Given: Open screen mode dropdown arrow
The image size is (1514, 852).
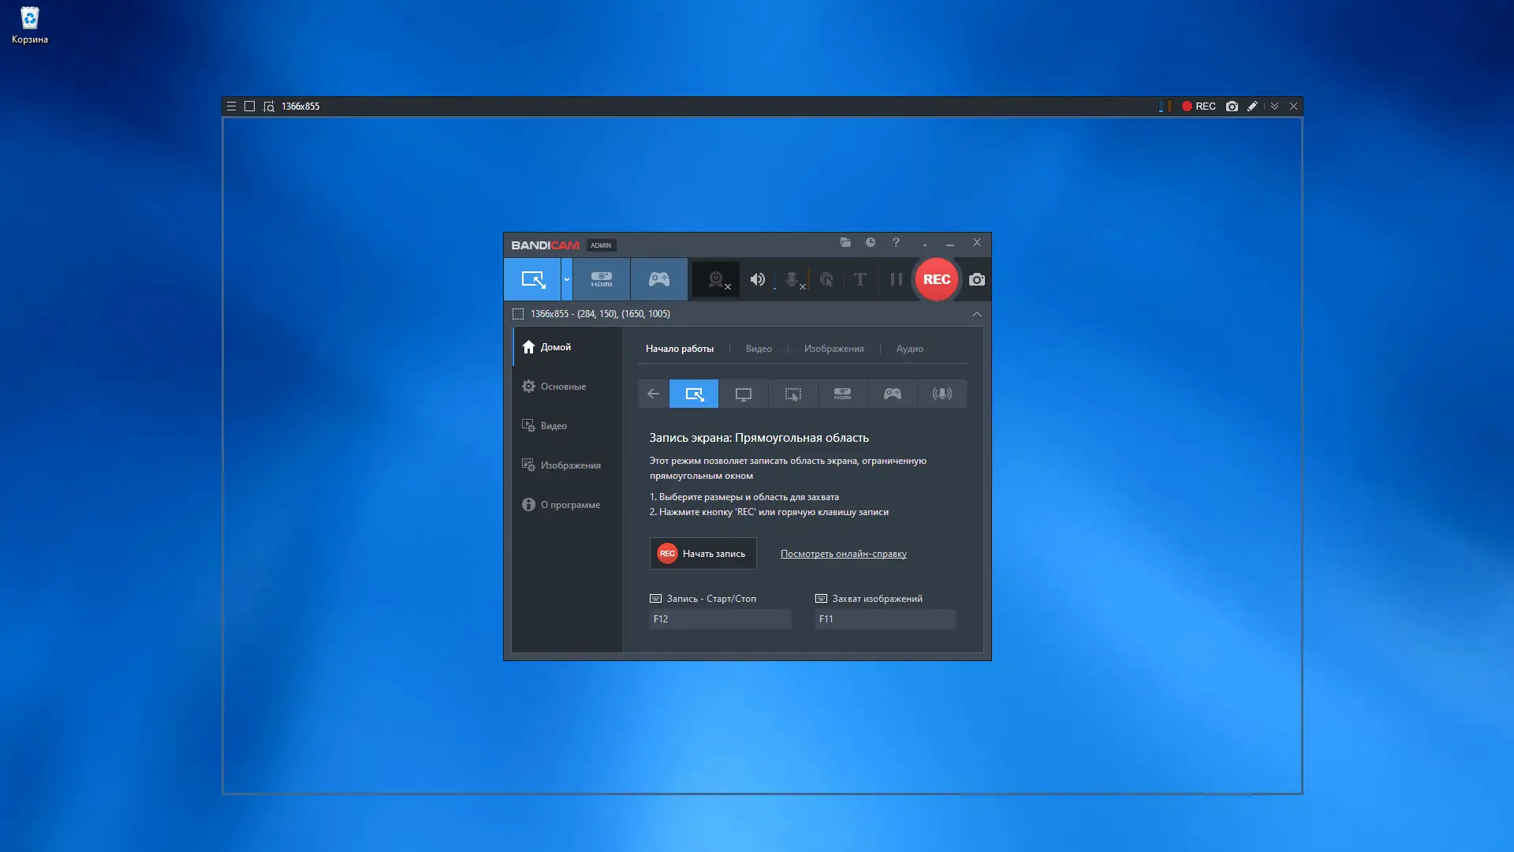Looking at the screenshot, I should click(566, 279).
